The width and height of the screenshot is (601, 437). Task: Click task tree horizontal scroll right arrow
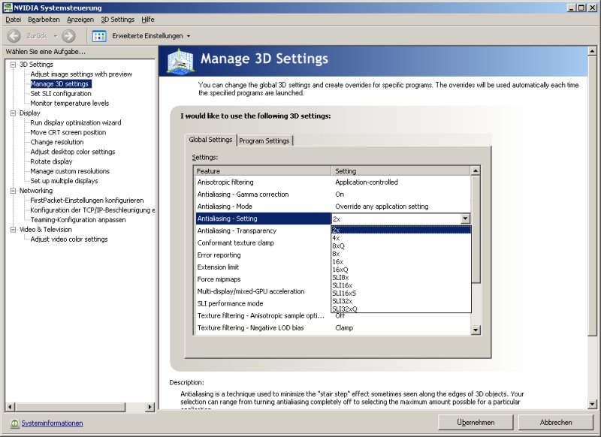[x=149, y=407]
